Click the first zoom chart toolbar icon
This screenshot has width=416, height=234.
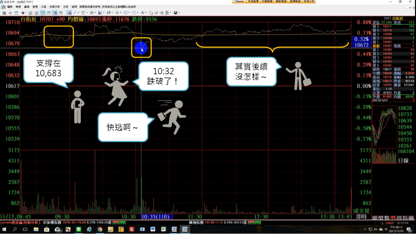(x=30, y=13)
